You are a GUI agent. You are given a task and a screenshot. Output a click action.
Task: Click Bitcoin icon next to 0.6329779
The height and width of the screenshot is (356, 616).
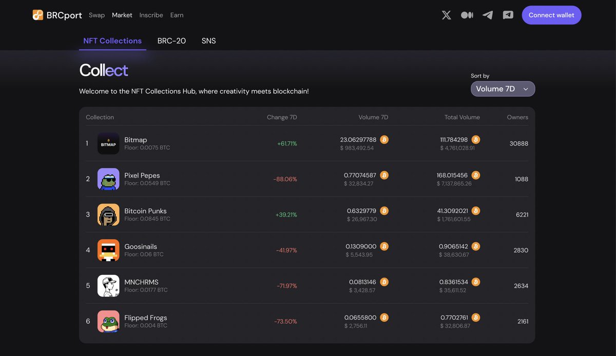pos(384,210)
